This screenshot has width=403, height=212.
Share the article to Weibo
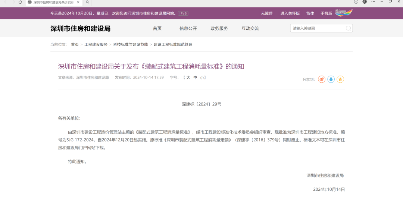(x=322, y=79)
